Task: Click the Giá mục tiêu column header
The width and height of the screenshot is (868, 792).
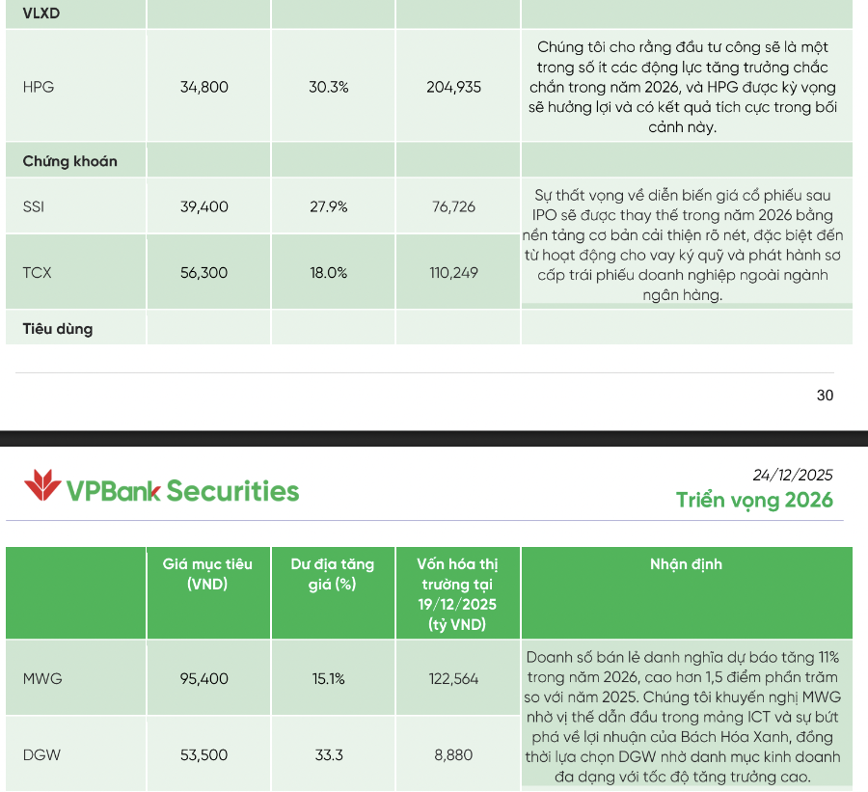Action: pyautogui.click(x=207, y=574)
